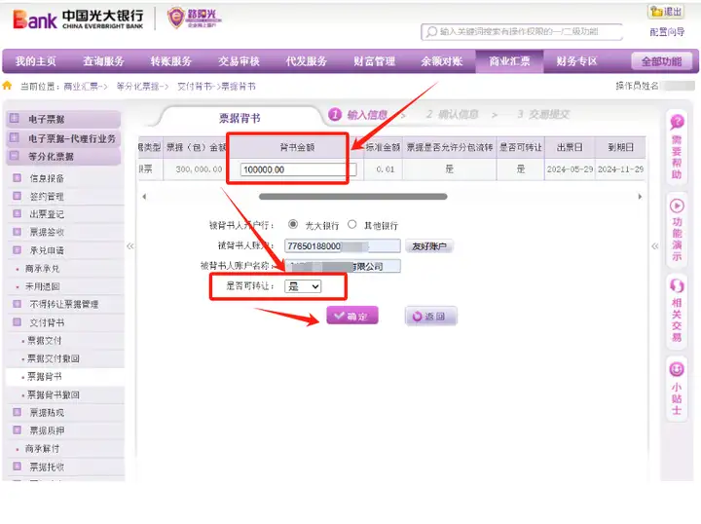Open 票据交付撤回 in sidebar
The image size is (701, 524).
[54, 358]
